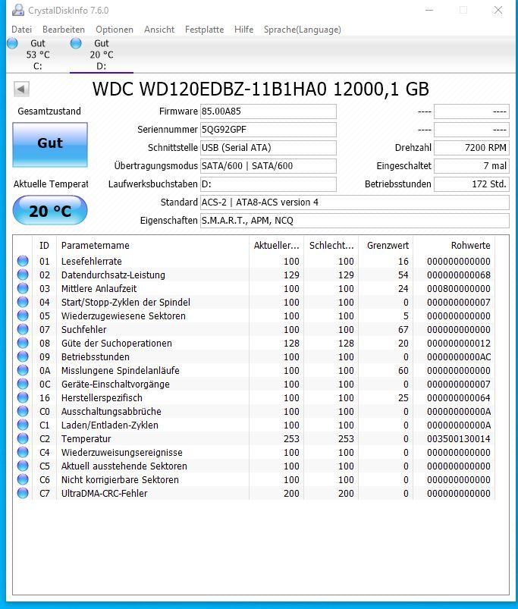Click raw value 000000000068
Image resolution: width=518 pixels, height=609 pixels.
coord(459,275)
